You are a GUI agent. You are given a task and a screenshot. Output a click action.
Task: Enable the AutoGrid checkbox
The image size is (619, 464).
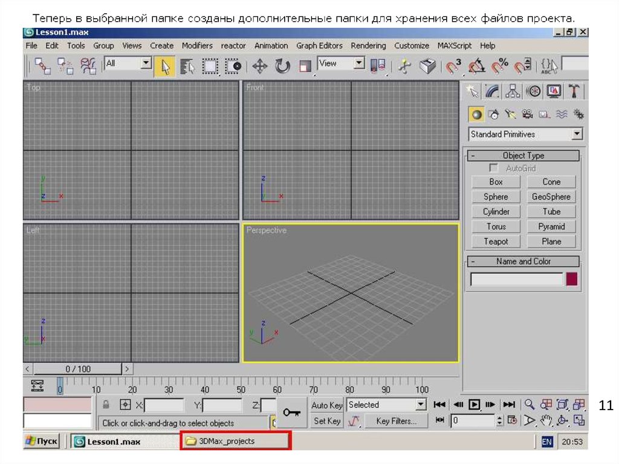(x=494, y=168)
